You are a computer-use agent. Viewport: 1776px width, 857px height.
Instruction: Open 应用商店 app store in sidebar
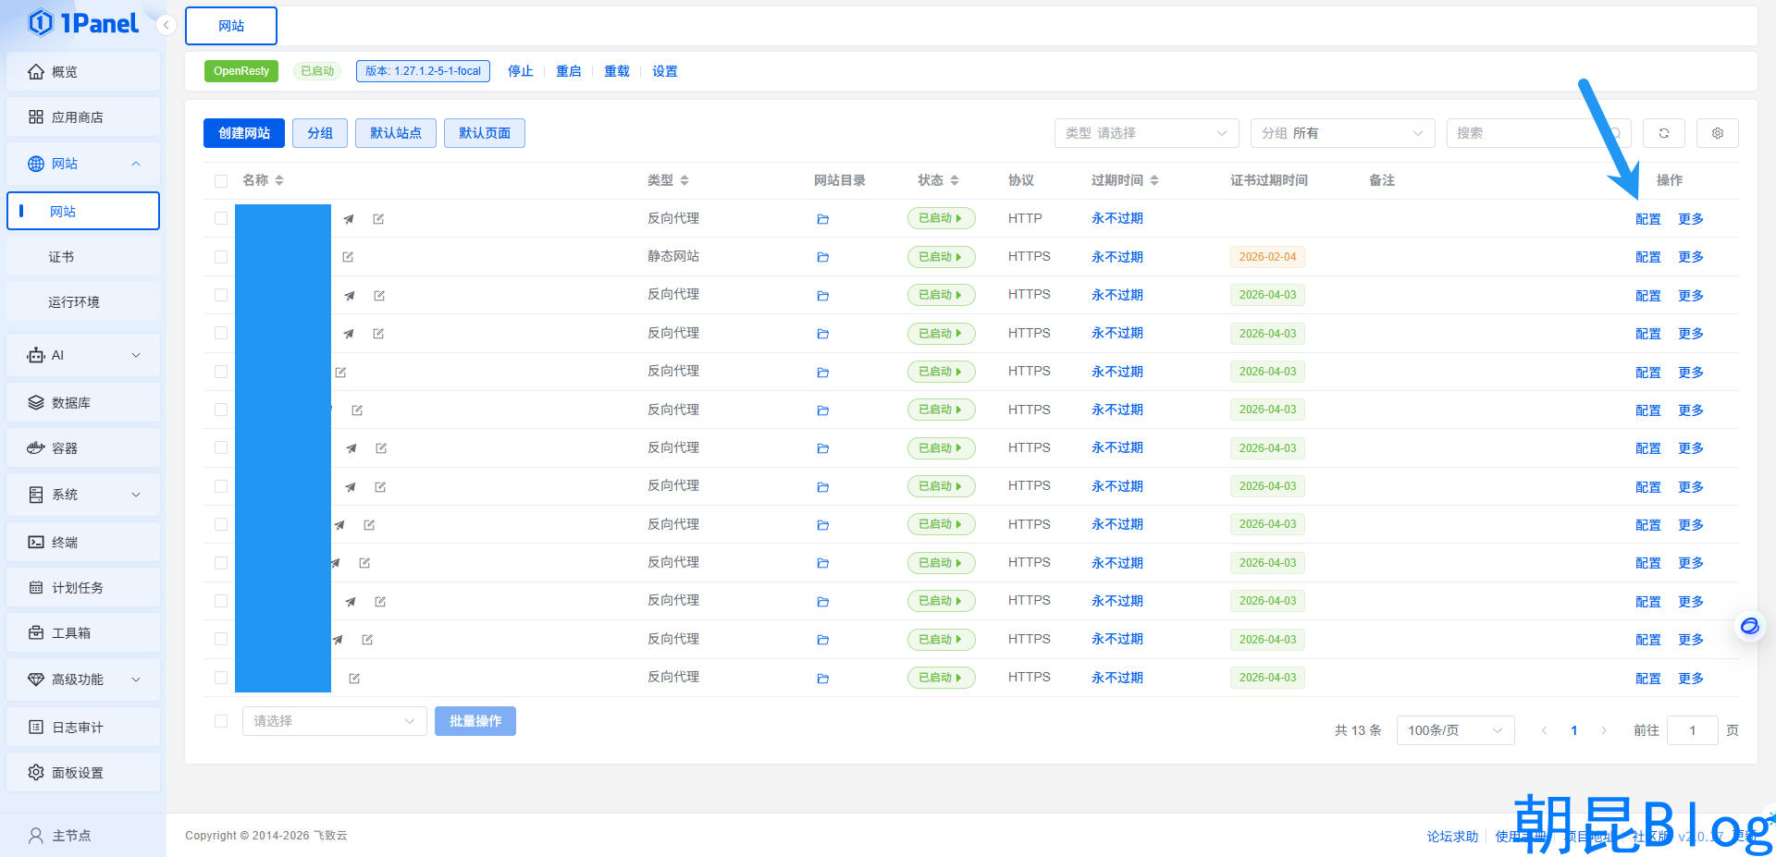point(83,116)
